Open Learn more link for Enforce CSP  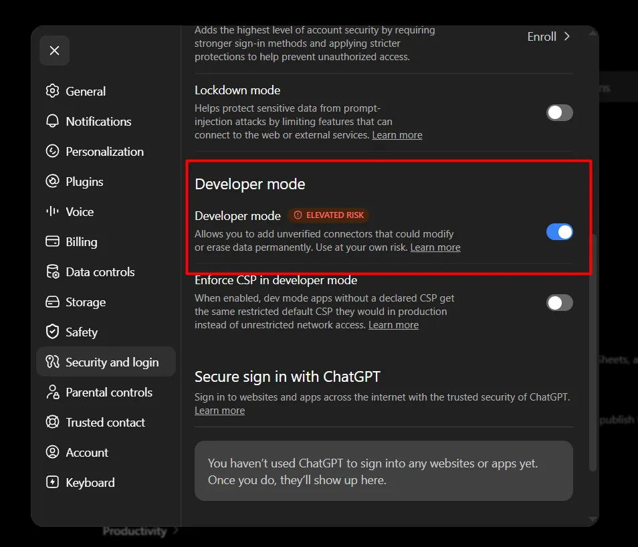[x=393, y=325]
